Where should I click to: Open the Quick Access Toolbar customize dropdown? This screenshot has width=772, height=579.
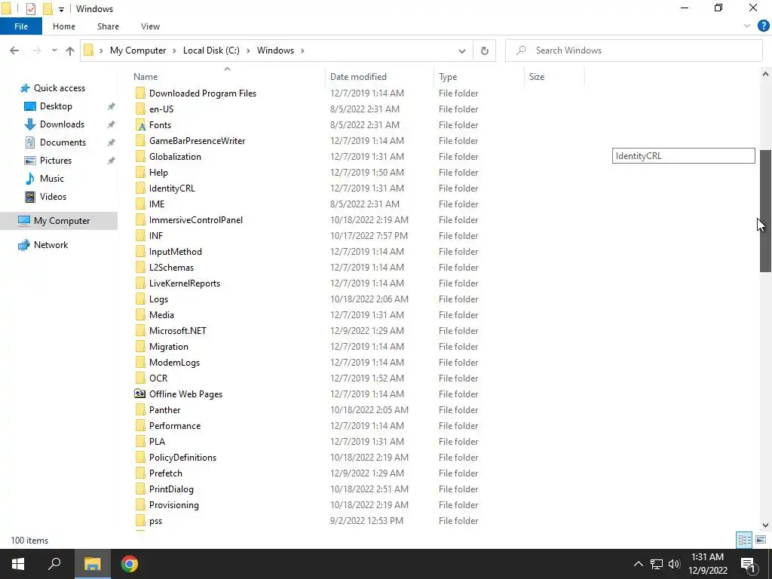[61, 9]
